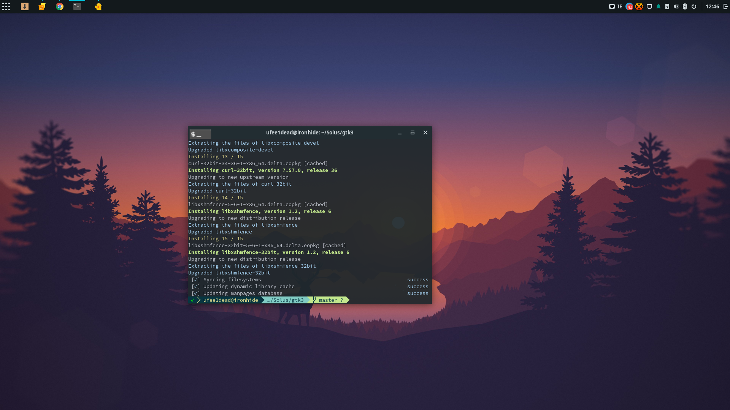Open the 12:46 clock calendar
730x410 pixels.
click(x=713, y=6)
